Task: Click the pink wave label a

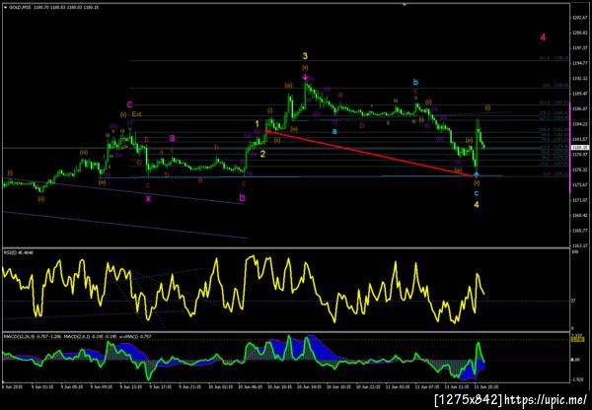Action: 172,138
